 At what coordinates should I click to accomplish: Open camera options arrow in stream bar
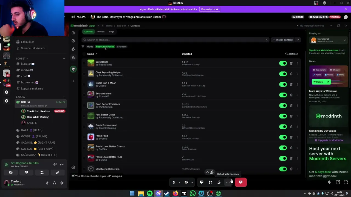[192, 182]
